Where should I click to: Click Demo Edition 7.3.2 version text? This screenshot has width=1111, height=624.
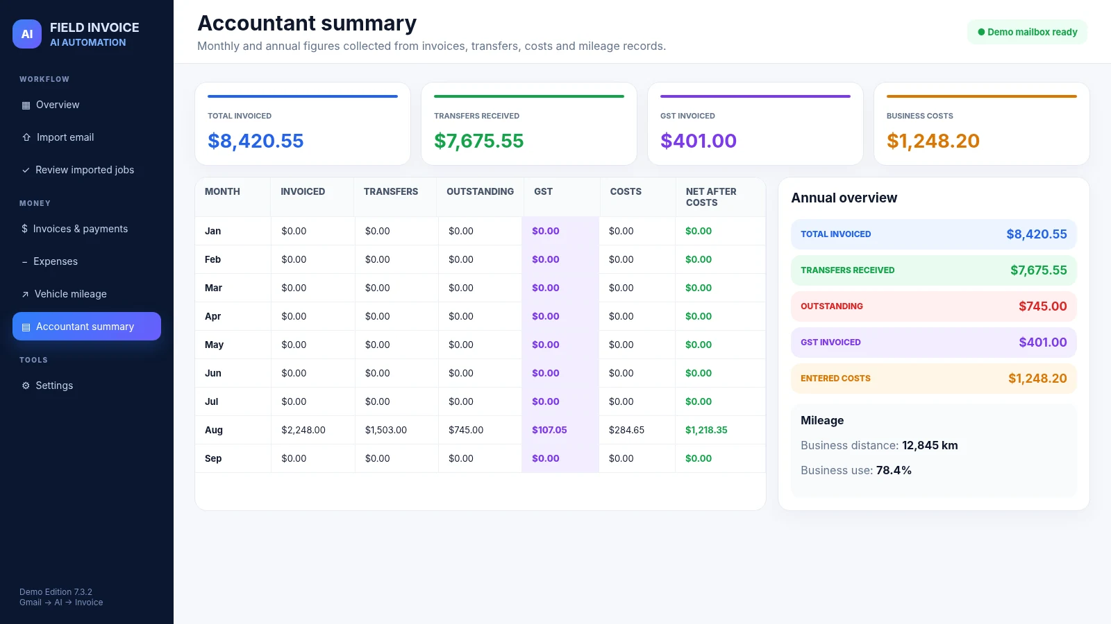point(56,592)
